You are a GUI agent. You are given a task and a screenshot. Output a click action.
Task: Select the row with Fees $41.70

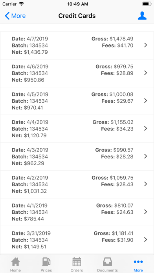(77, 45)
